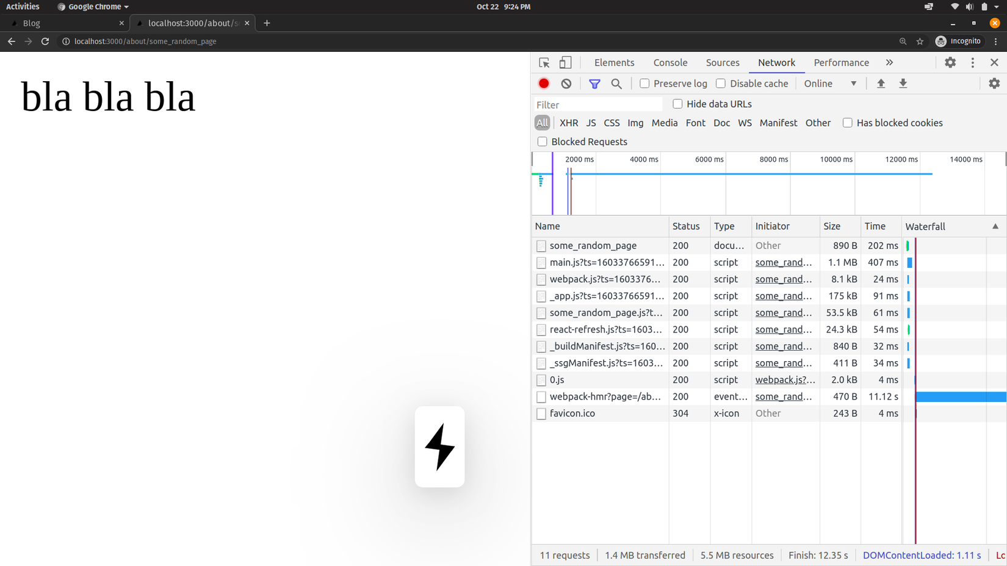Image resolution: width=1007 pixels, height=566 pixels.
Task: Click the address bar URL
Action: tap(145, 41)
